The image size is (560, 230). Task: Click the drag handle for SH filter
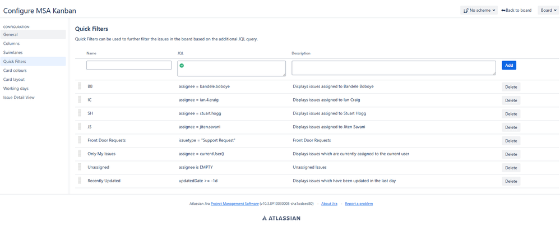point(80,113)
